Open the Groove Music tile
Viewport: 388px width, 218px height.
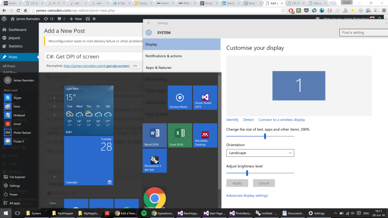tap(180, 98)
